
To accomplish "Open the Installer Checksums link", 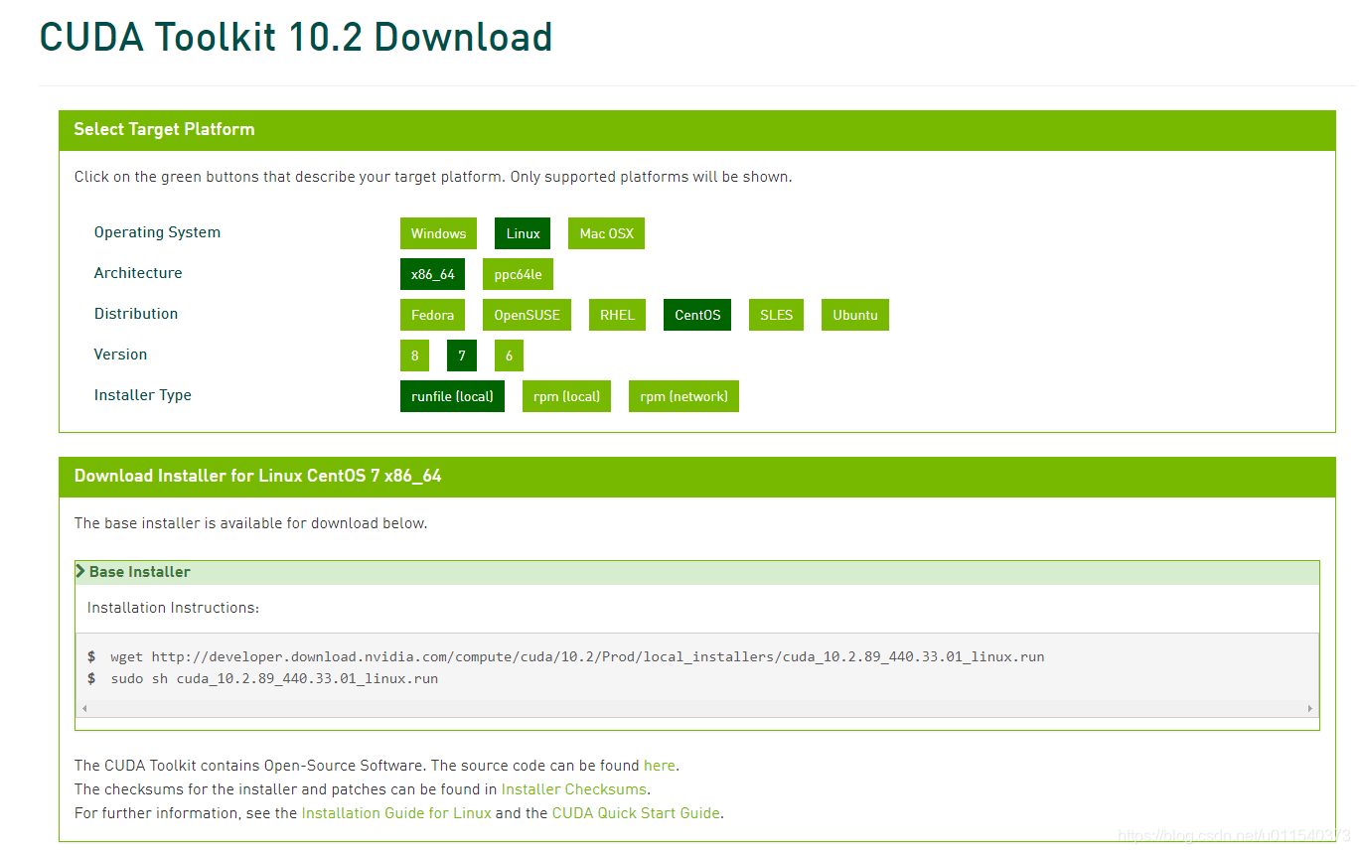I will (x=574, y=789).
